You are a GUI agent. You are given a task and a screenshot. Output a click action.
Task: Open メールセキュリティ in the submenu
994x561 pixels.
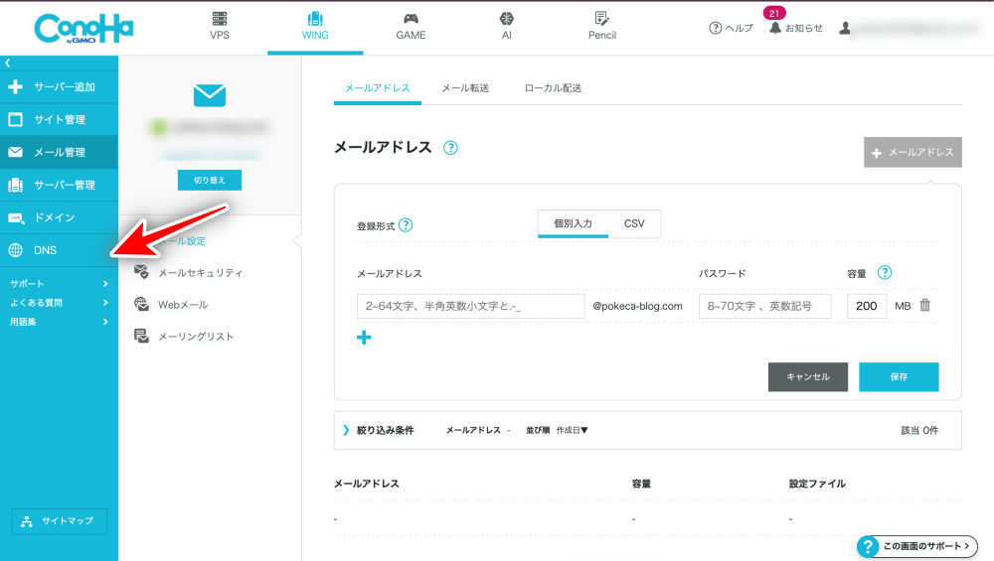[x=199, y=272]
